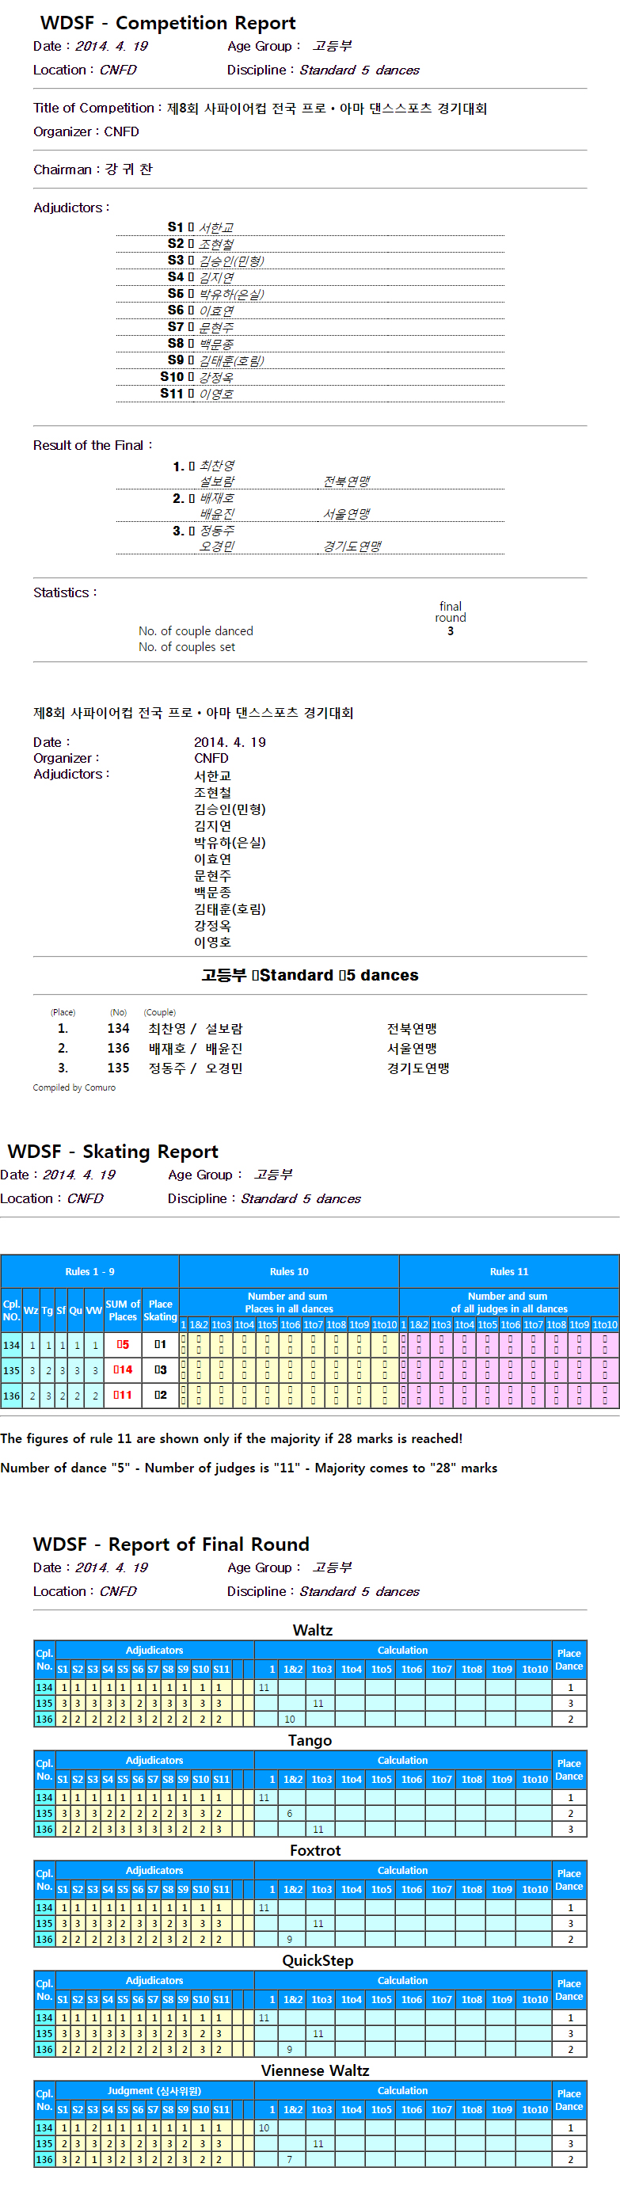Click the Chairman name 강 귀 찬
This screenshot has width=620, height=2209.
pos(128,169)
